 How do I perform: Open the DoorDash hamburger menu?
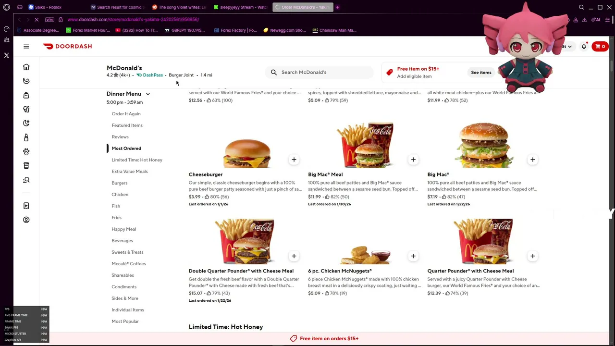[26, 46]
